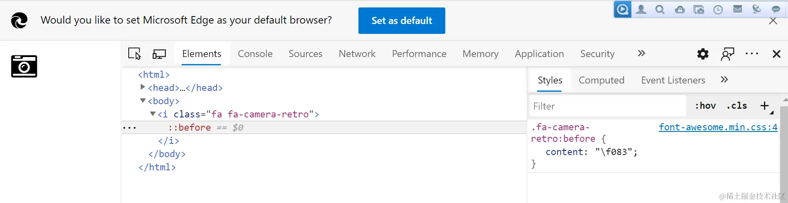Switch to the Console tab
Viewport: 788px width, 203px height.
(x=255, y=54)
